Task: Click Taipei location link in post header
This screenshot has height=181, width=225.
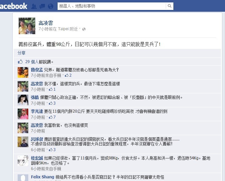Action: coord(63,29)
